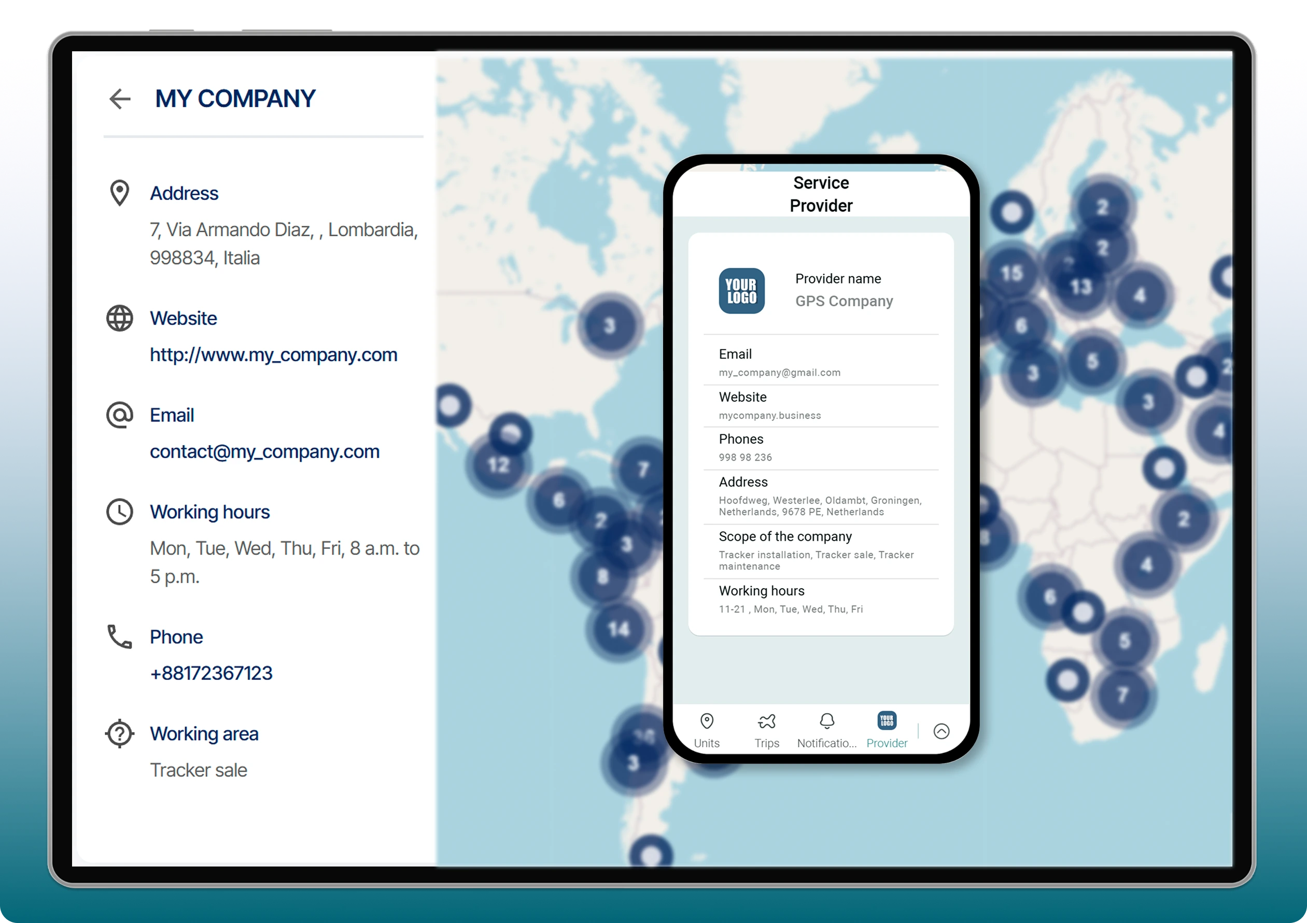Click the 11-21 working hours value

tap(791, 609)
